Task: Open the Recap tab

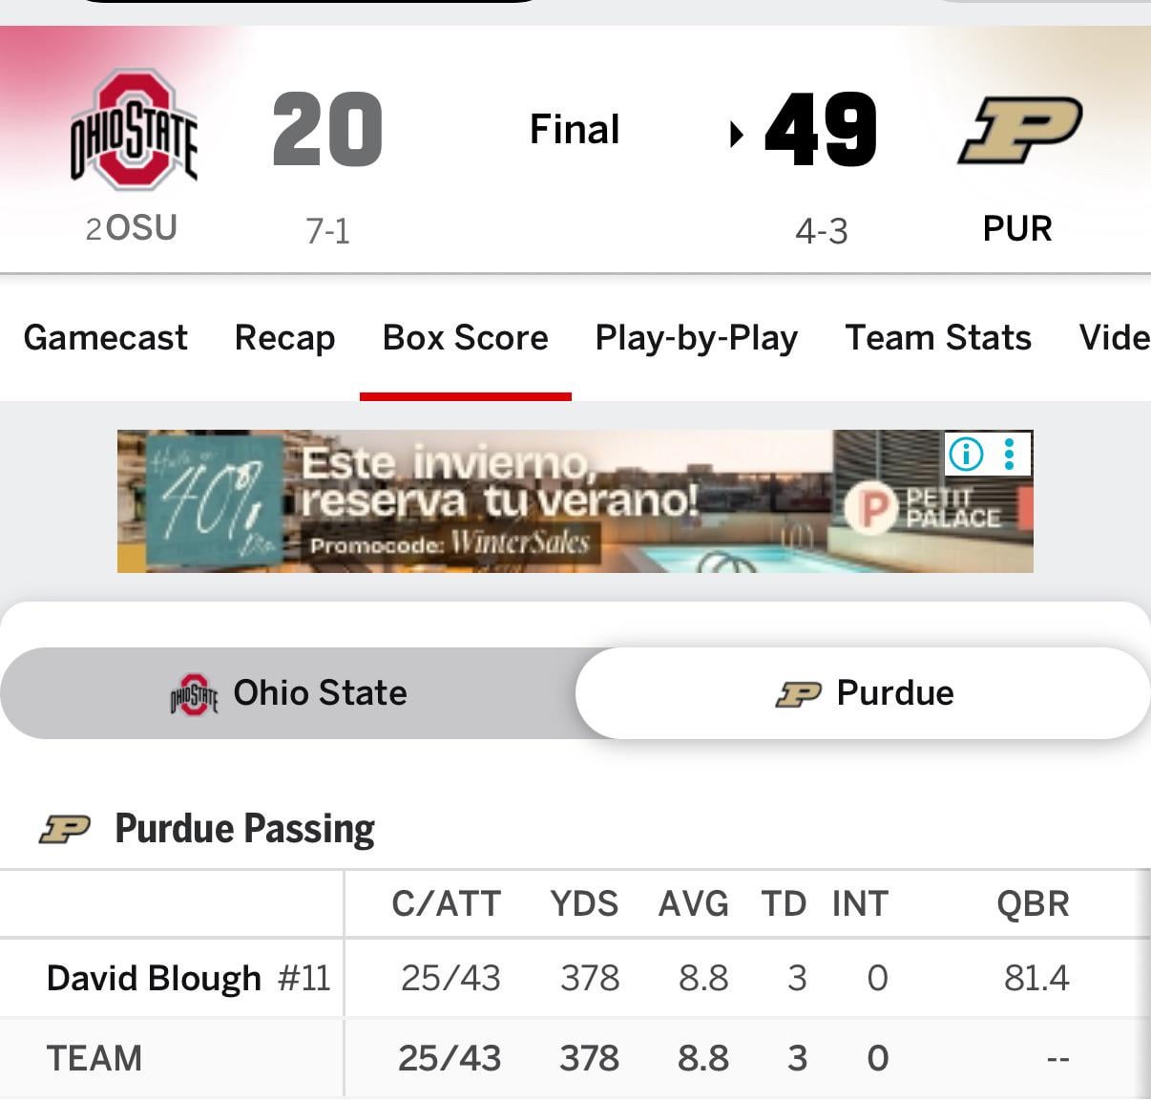Action: [284, 338]
